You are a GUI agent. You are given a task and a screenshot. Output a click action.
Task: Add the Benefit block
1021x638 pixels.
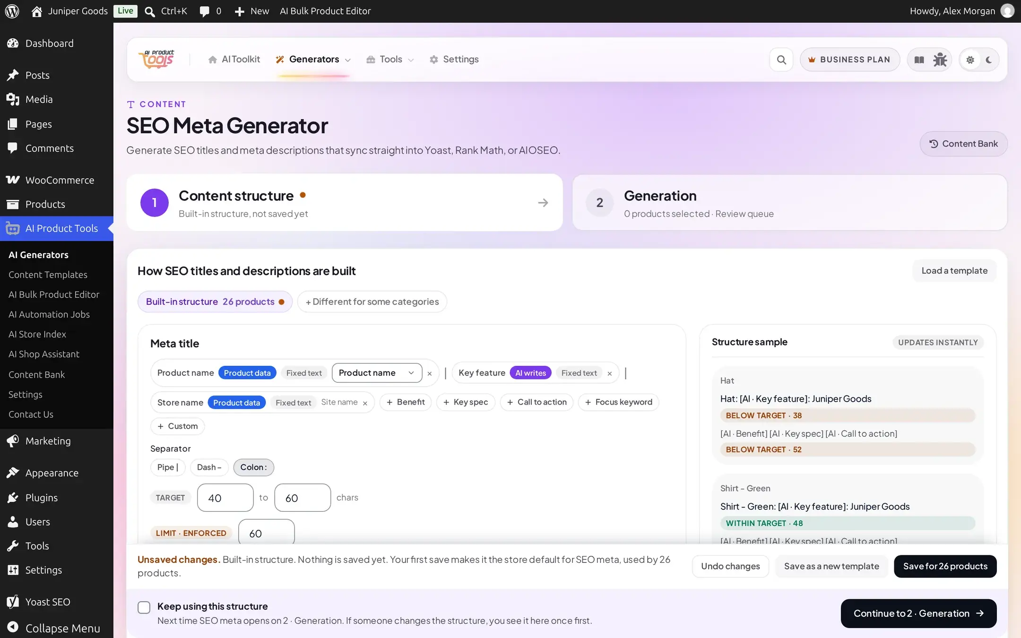tap(406, 402)
